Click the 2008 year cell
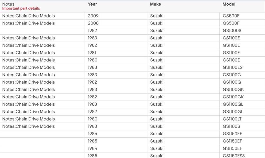The image size is (265, 158). tap(93, 23)
